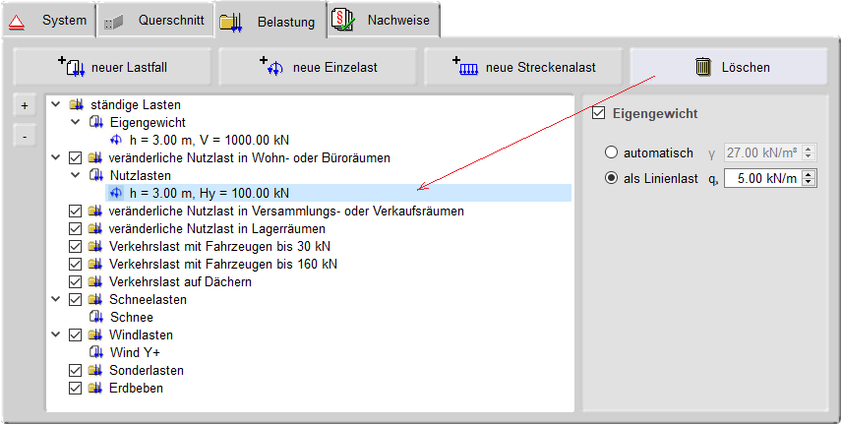This screenshot has width=842, height=425.
Task: Click the trash can icon on Löschen
Action: pyautogui.click(x=703, y=67)
